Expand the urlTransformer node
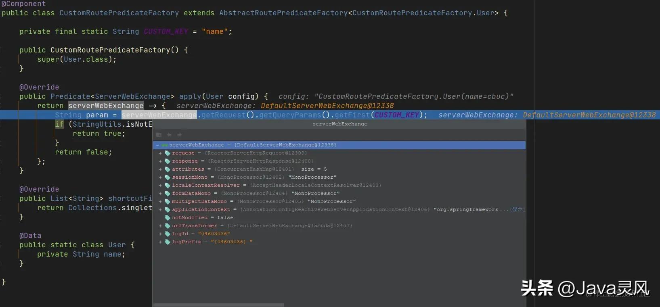660x307 pixels. [x=160, y=226]
